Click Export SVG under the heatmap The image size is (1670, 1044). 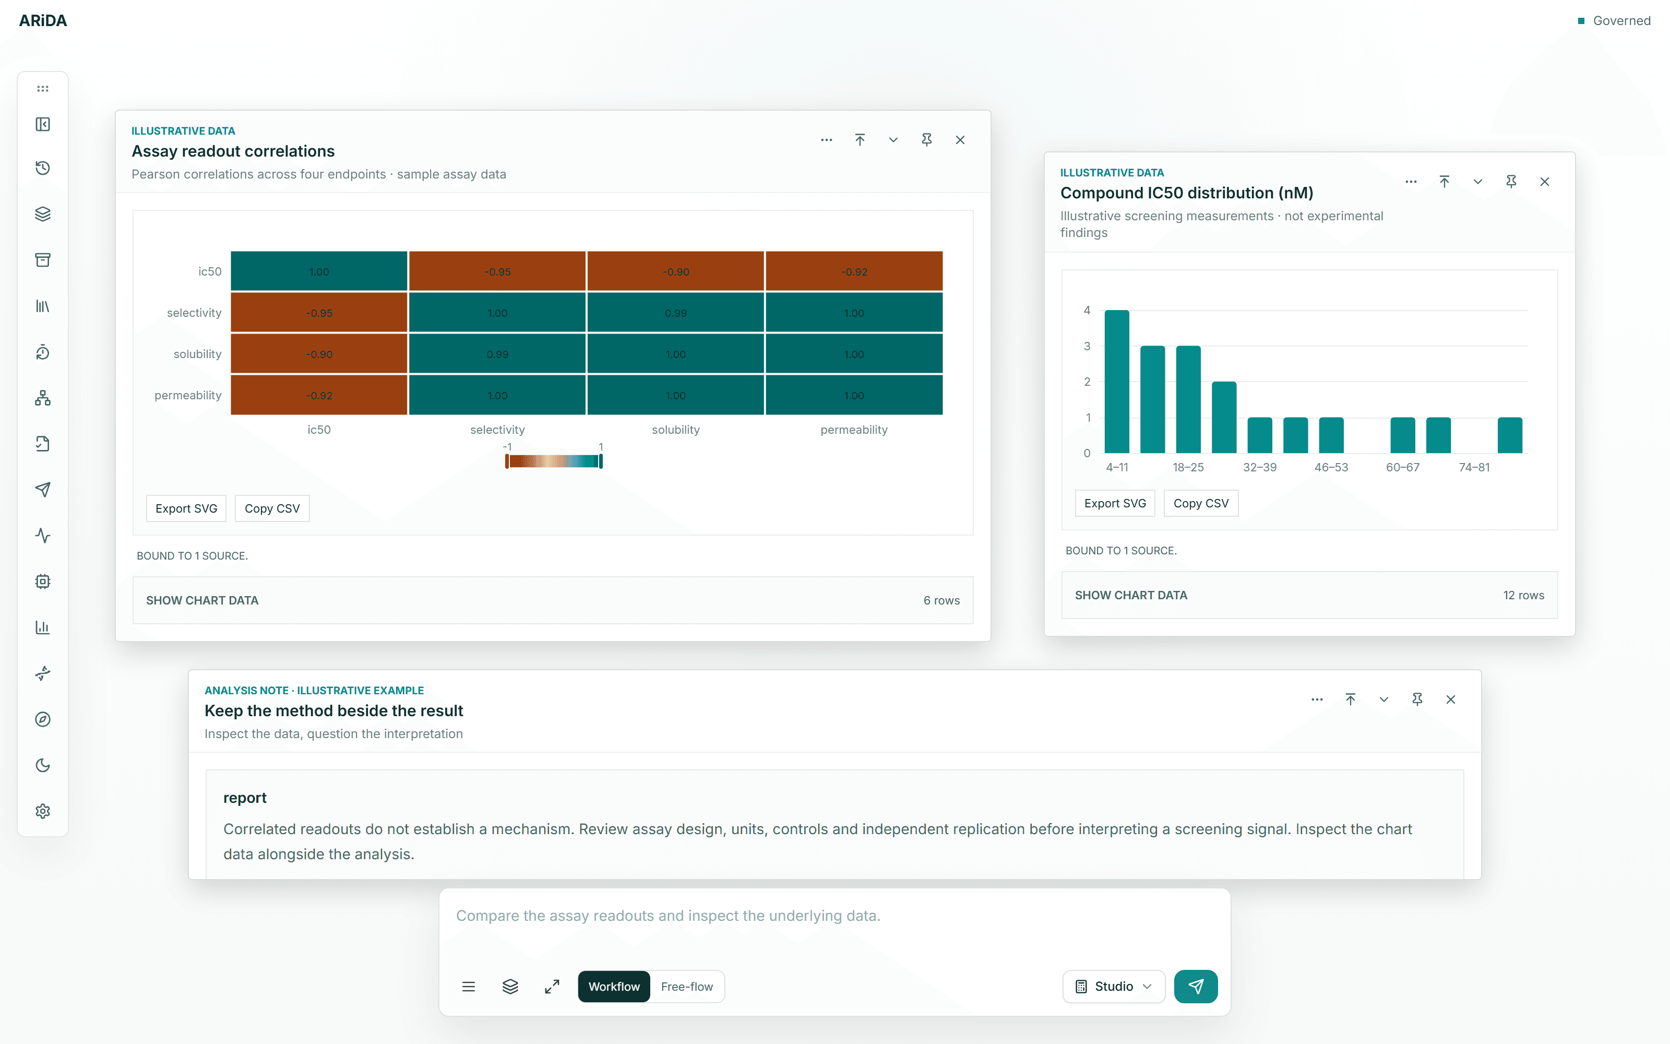click(x=186, y=508)
